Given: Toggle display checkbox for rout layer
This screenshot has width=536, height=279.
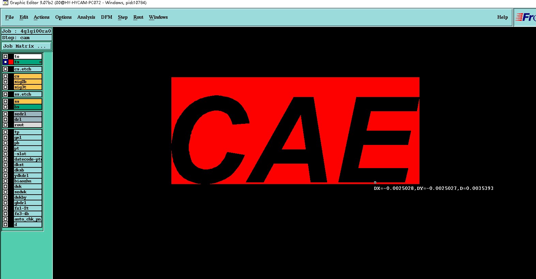Looking at the screenshot, I should (x=5, y=125).
